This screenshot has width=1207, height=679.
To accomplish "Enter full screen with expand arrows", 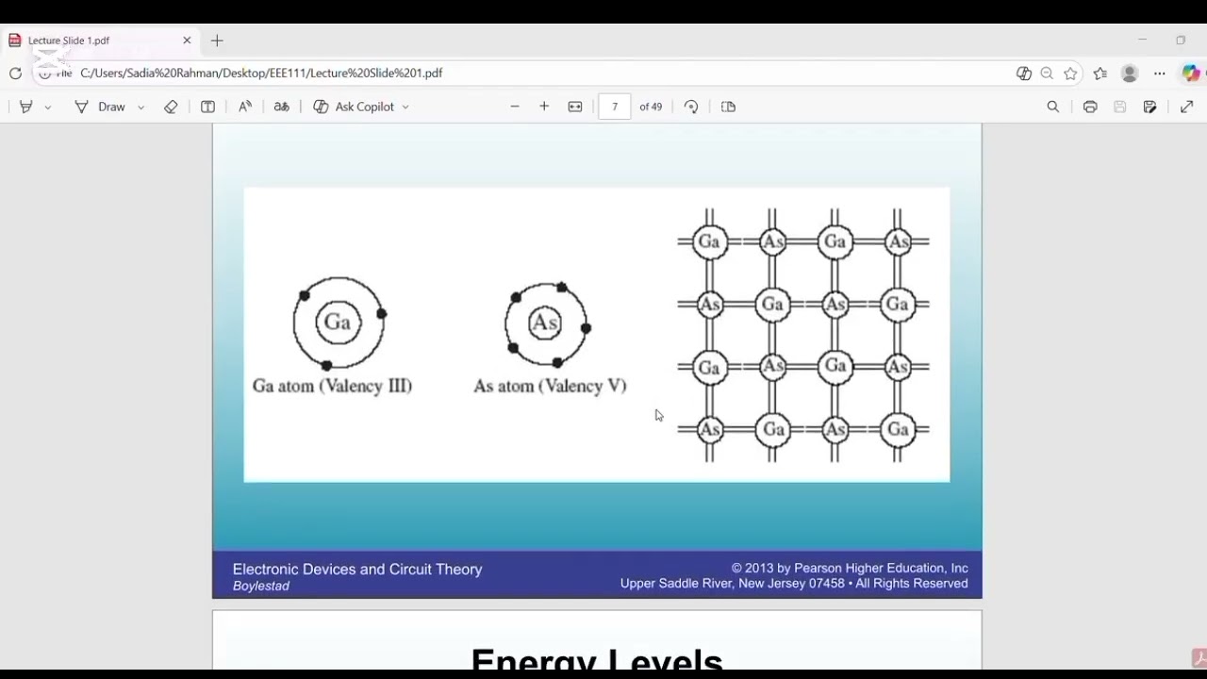I will click(x=1187, y=107).
